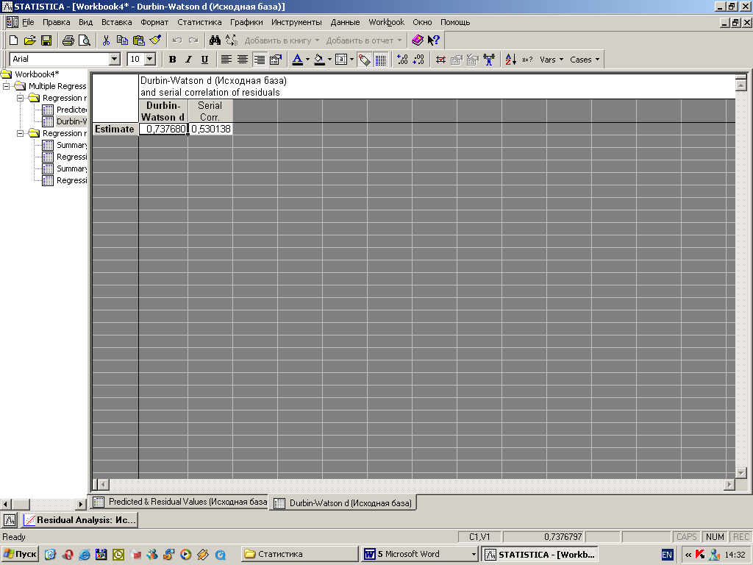753x565 pixels.
Task: Switch to Predicted & Residual Values tab
Action: (179, 502)
